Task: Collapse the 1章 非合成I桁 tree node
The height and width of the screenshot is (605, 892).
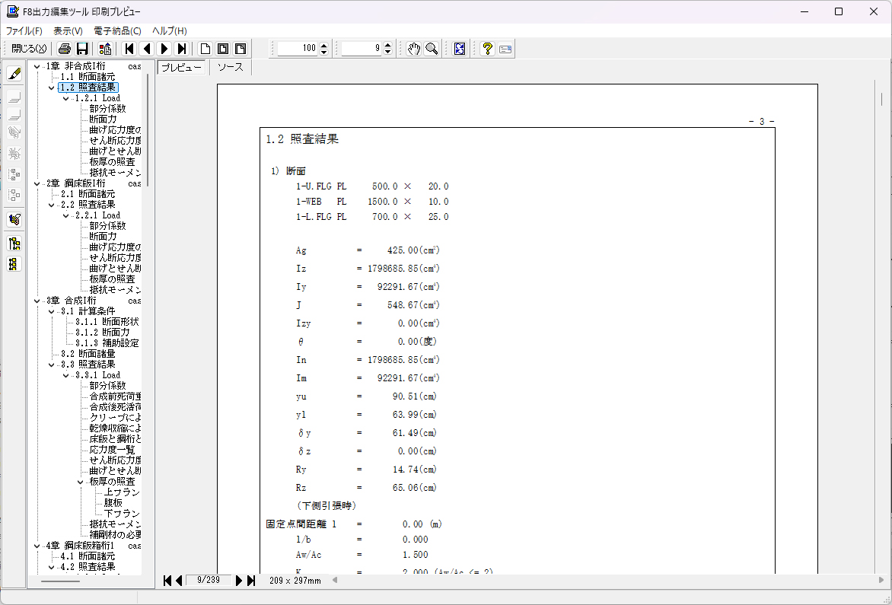Action: [x=37, y=66]
